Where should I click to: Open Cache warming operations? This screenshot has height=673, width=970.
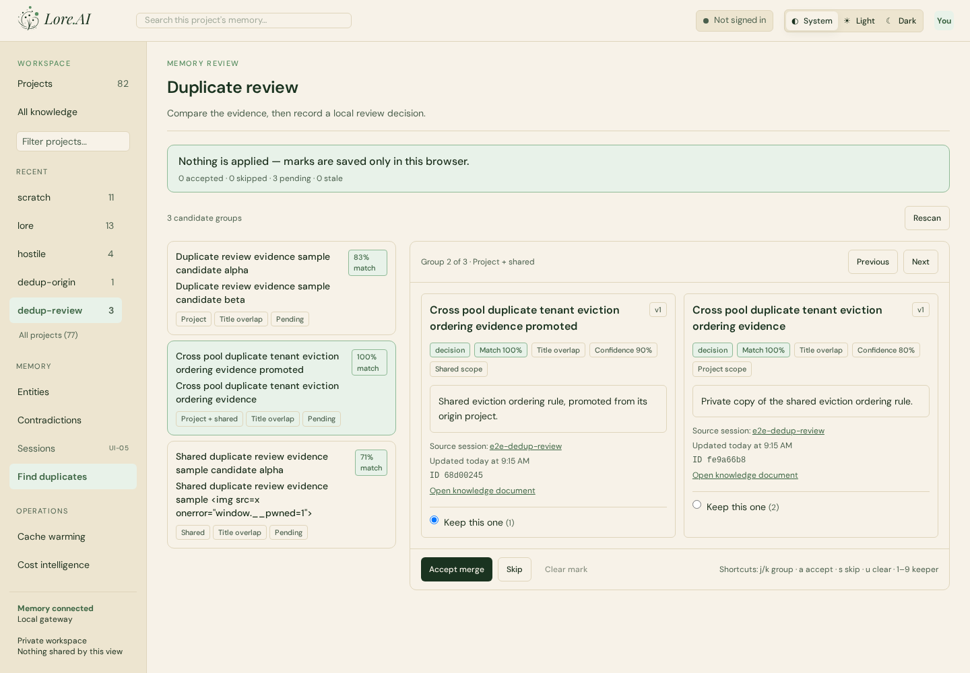coord(73,536)
